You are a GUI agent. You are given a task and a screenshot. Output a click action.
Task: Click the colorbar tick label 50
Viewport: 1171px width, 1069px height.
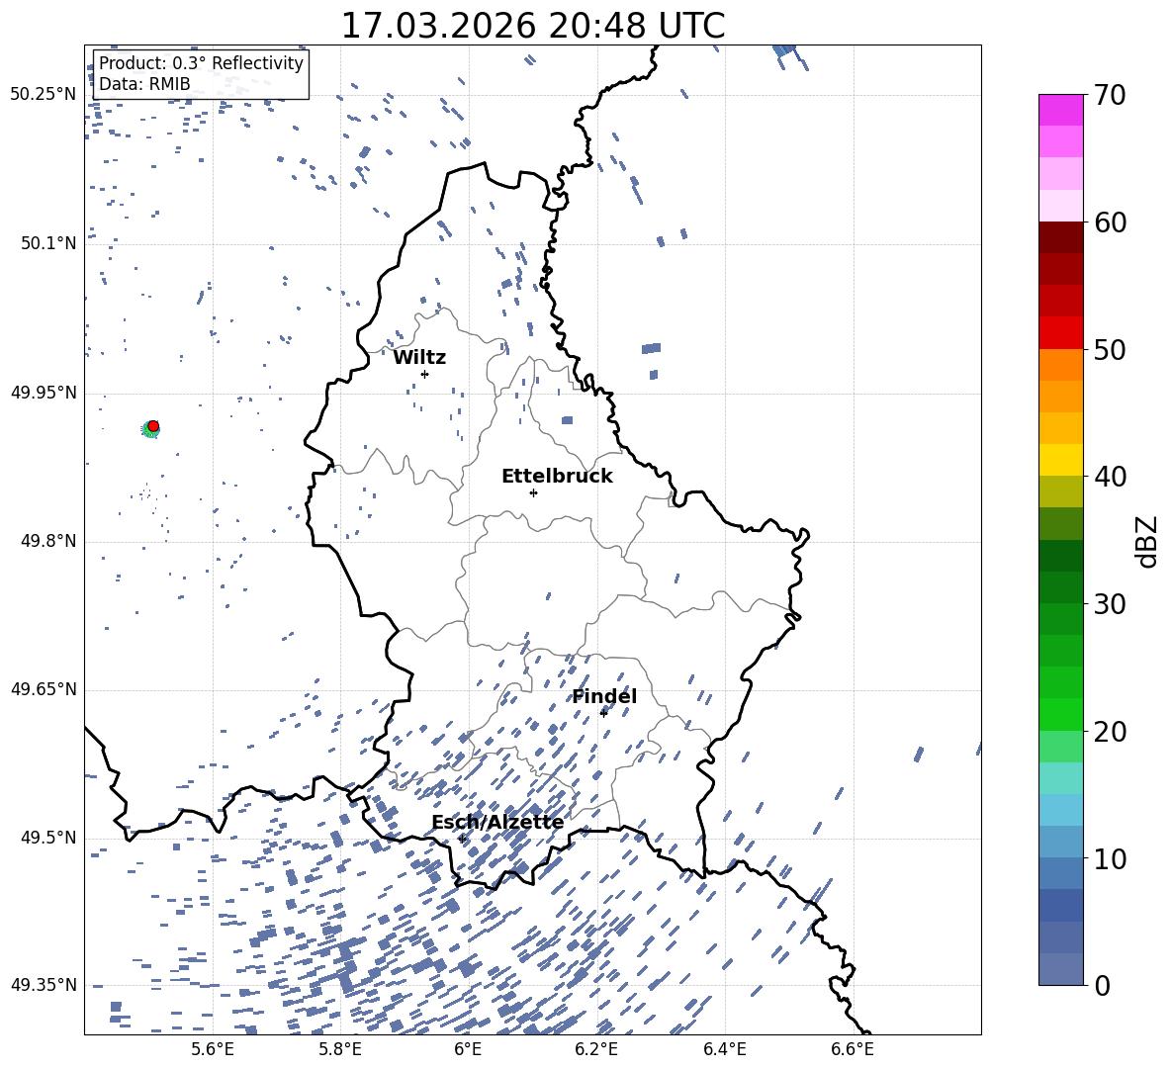pyautogui.click(x=1110, y=349)
